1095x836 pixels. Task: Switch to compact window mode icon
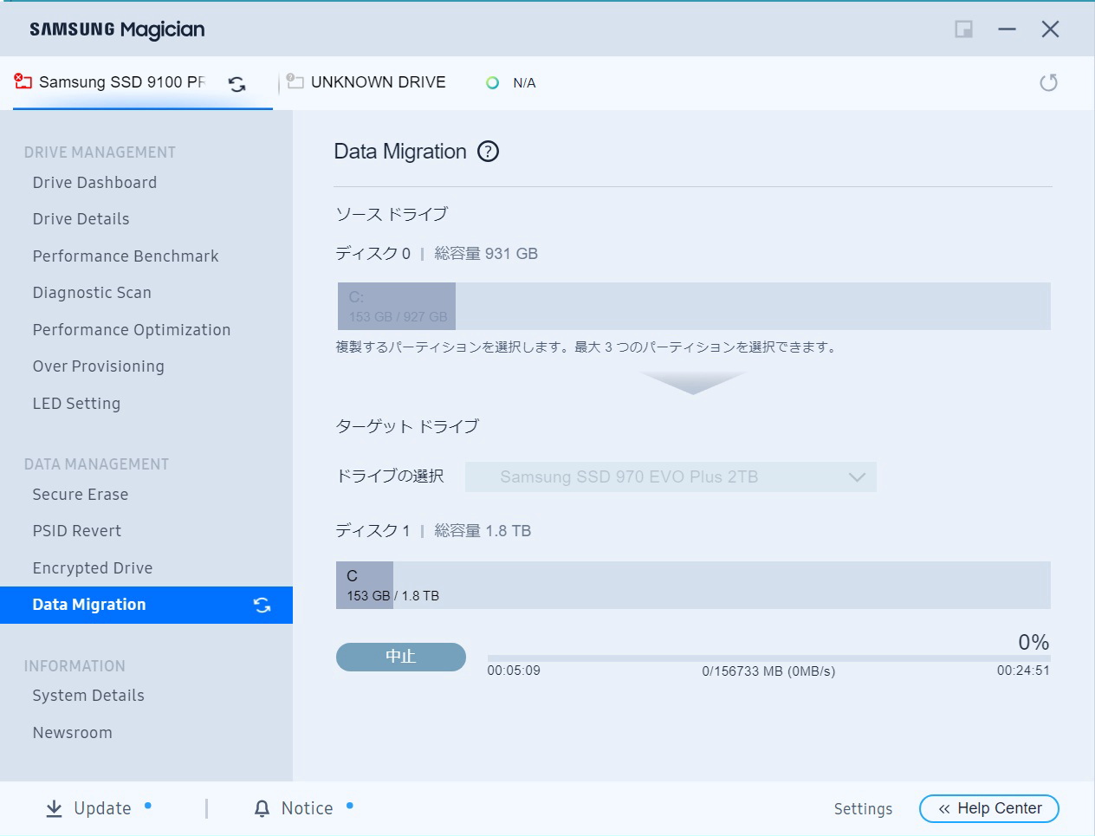click(963, 29)
